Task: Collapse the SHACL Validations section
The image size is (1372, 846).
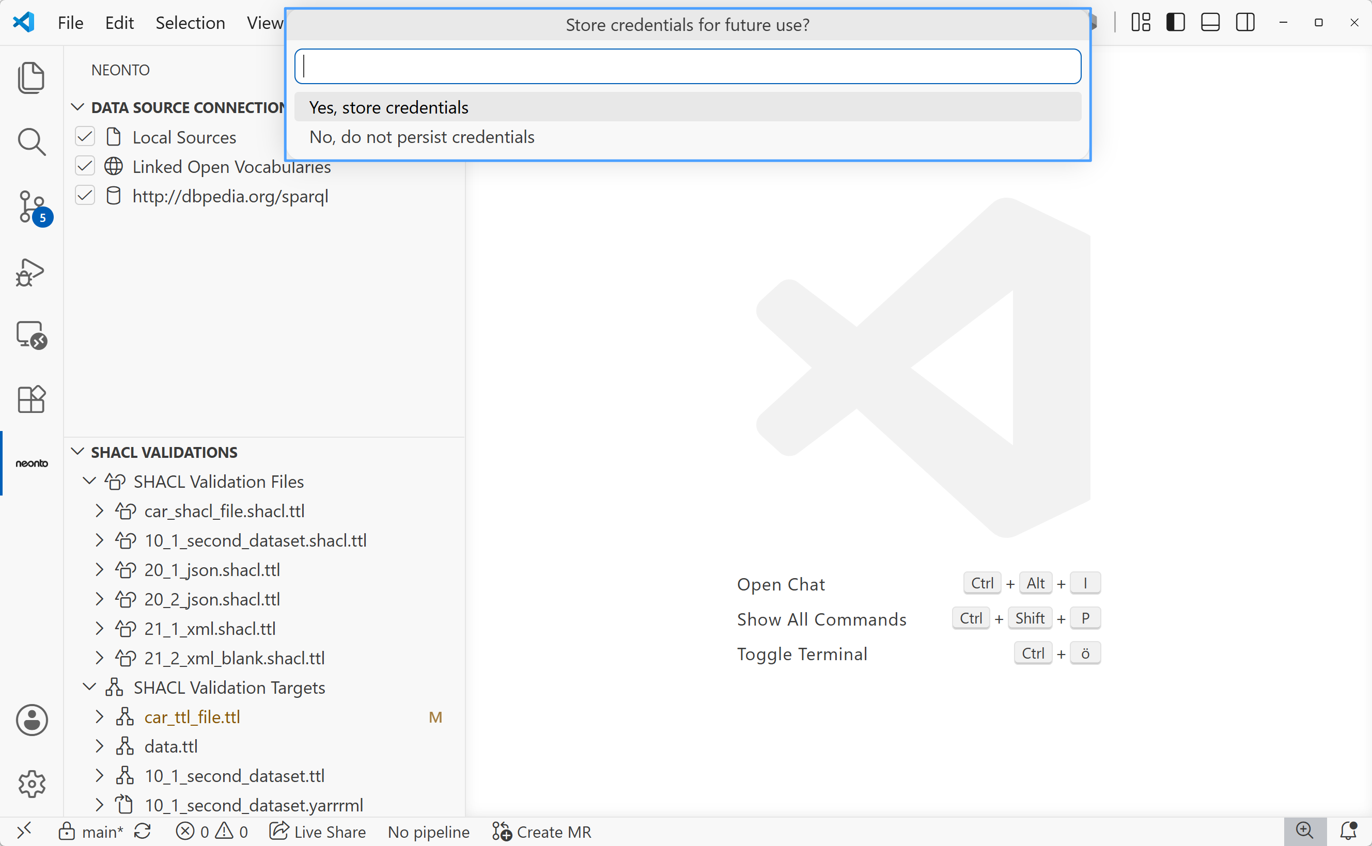Action: (78, 452)
